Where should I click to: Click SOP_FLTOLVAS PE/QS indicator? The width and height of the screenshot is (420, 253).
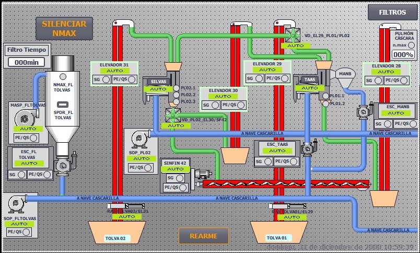[26, 232]
